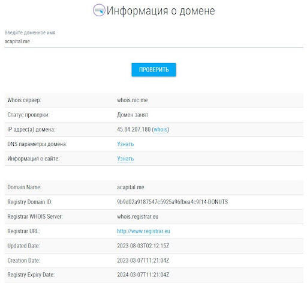Viewport: 307px width, 283px height.
Task: Click the ПРОВЕРИТЬ button
Action: (153, 70)
